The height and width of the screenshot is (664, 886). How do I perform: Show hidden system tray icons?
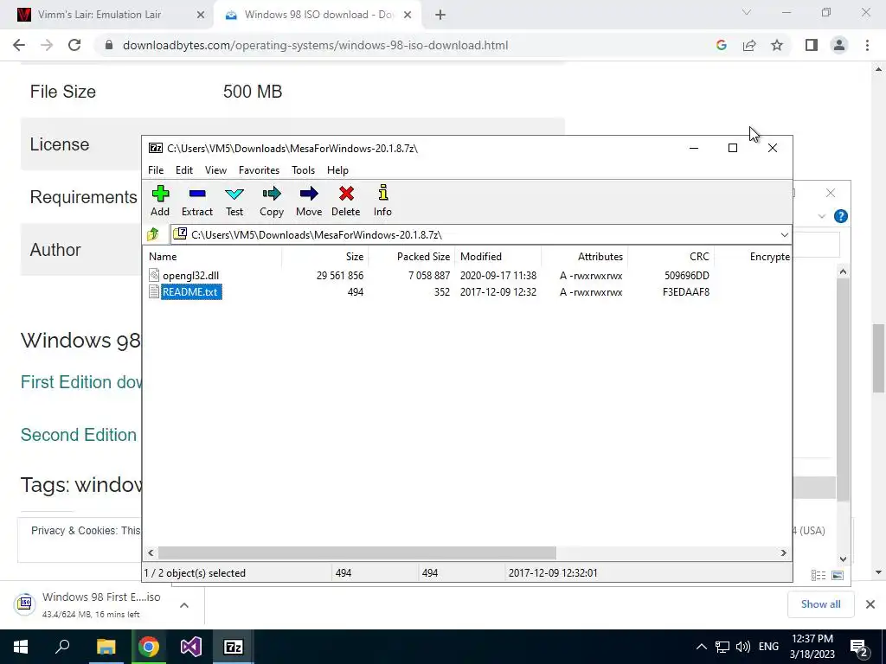point(701,647)
